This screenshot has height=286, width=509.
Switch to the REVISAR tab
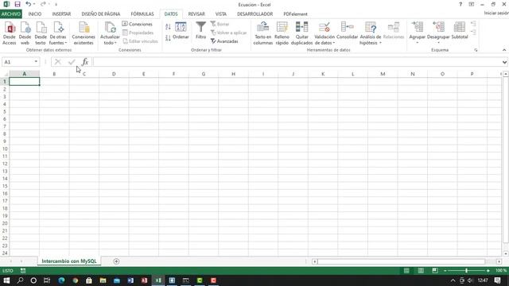196,14
